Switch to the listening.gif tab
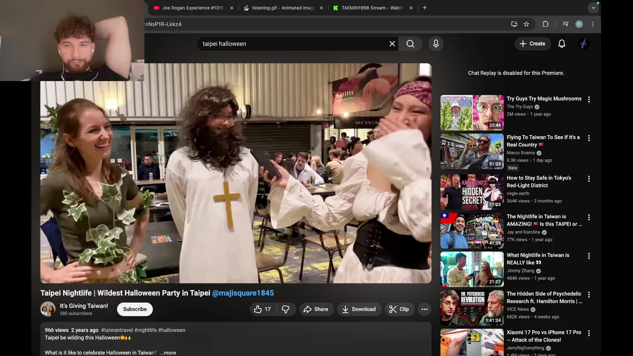The width and height of the screenshot is (633, 356). [283, 8]
